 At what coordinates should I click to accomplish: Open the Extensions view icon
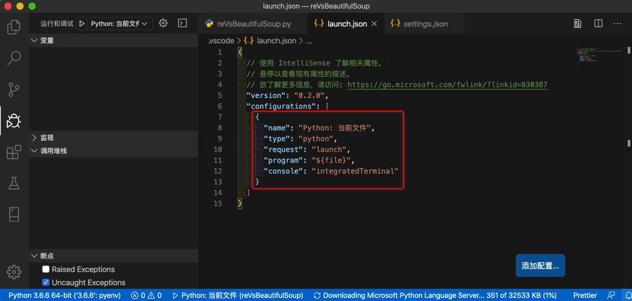[x=14, y=152]
